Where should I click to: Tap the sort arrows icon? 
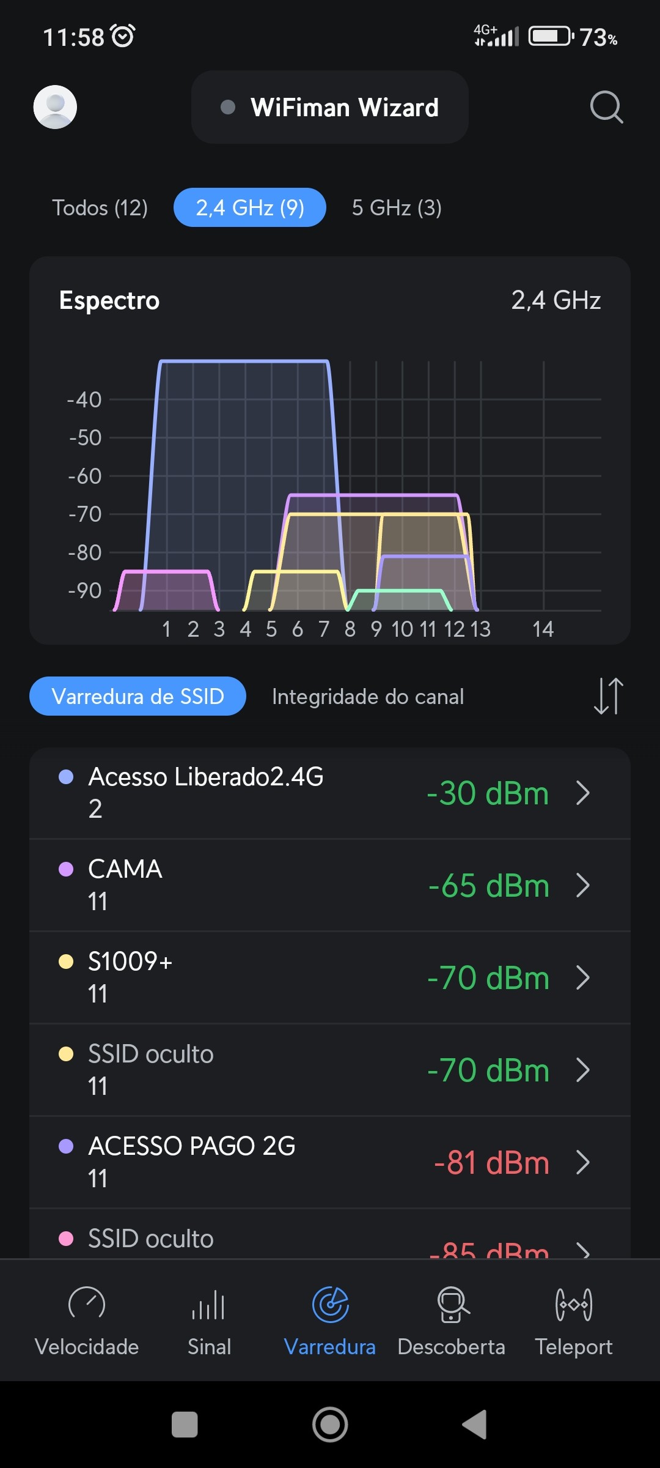609,696
